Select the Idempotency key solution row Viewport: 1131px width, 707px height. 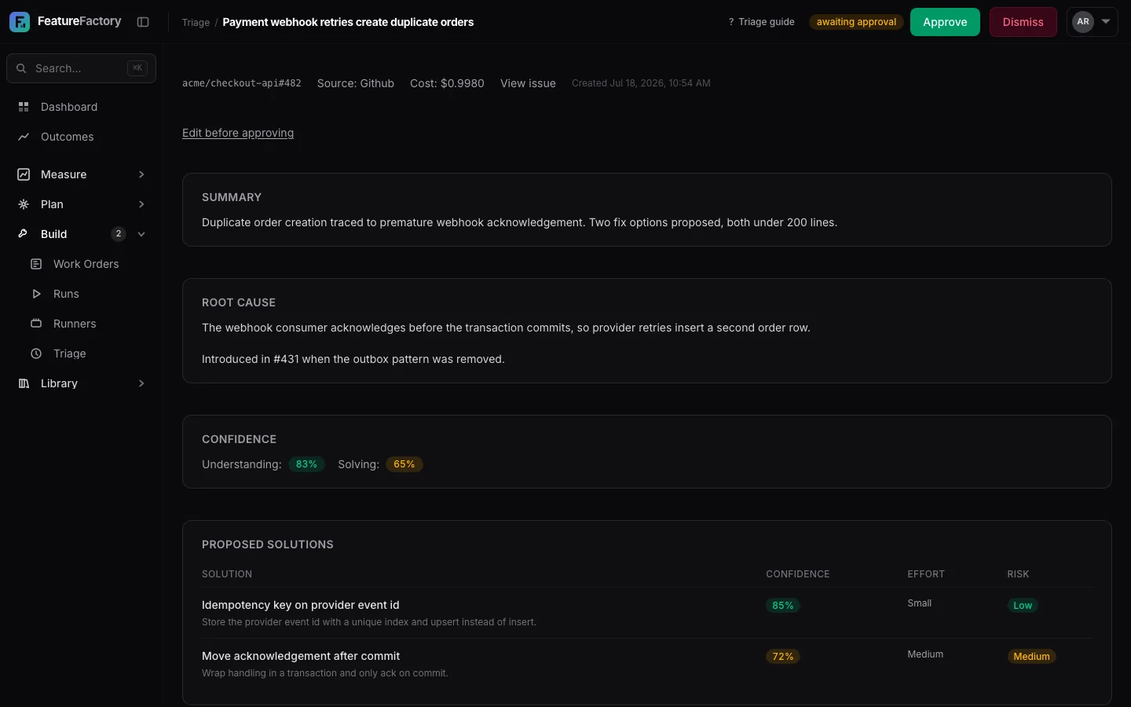(647, 613)
